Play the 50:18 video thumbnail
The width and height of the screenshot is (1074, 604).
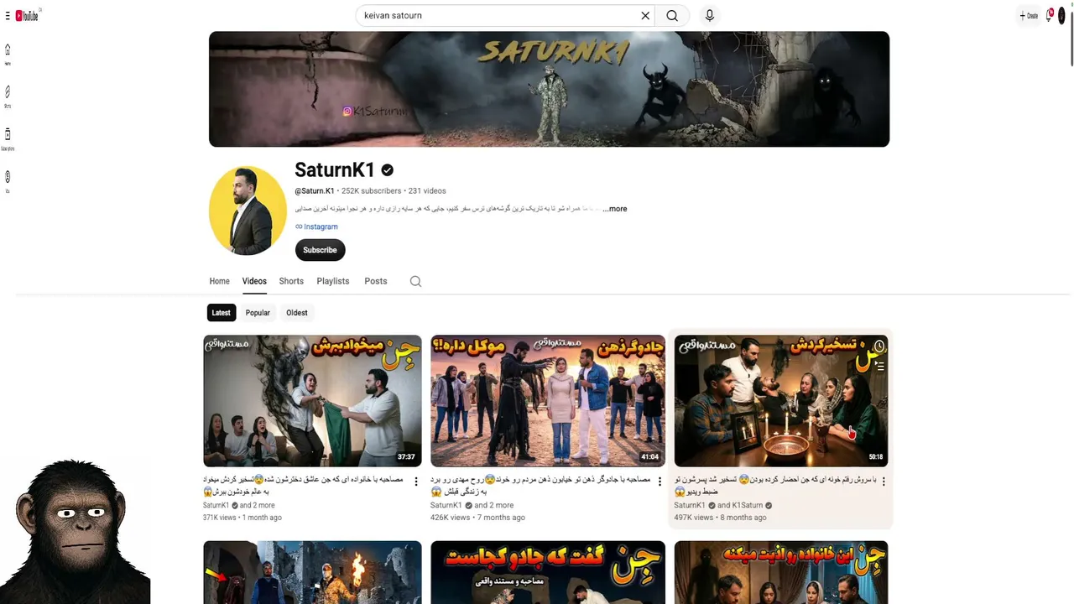coord(781,401)
